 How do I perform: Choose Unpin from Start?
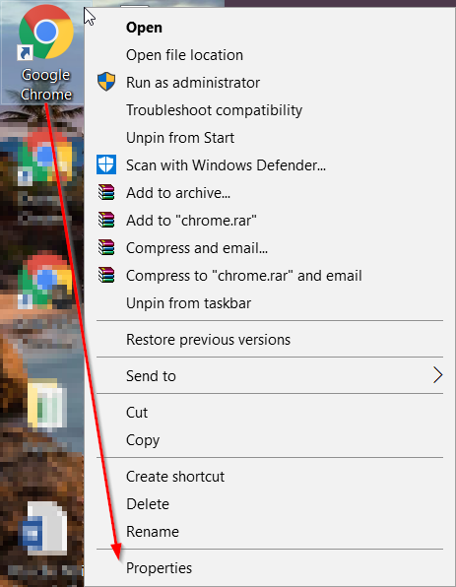(x=180, y=138)
